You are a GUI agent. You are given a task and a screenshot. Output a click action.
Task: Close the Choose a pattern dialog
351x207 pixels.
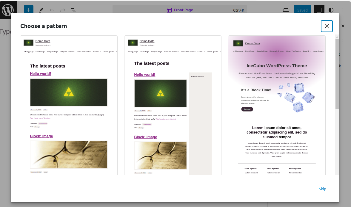[327, 26]
